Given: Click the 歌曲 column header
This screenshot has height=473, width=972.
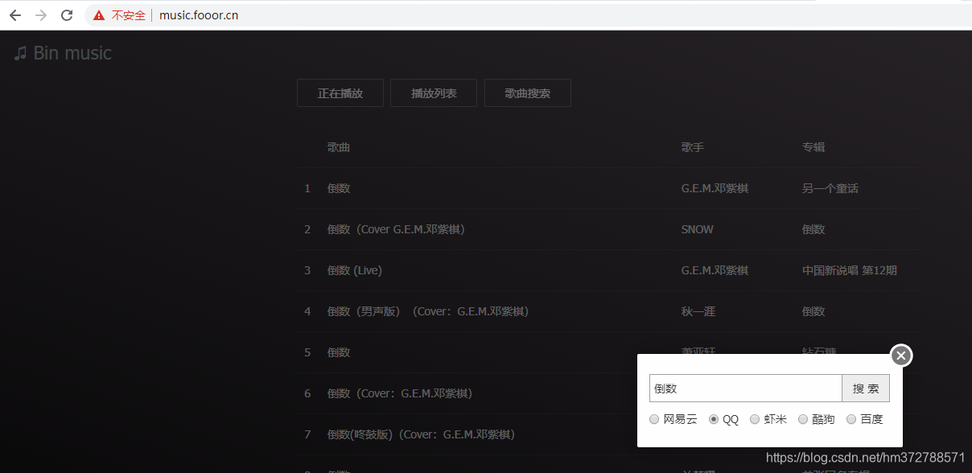Looking at the screenshot, I should tap(339, 147).
